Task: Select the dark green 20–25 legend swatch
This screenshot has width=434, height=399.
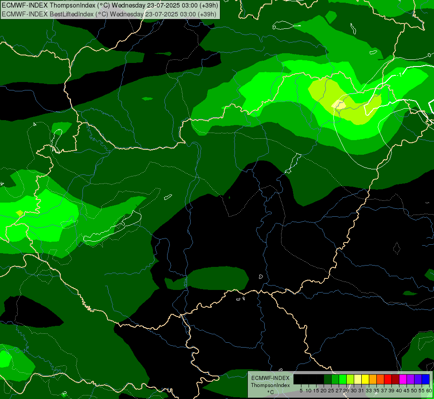Action: click(x=328, y=379)
